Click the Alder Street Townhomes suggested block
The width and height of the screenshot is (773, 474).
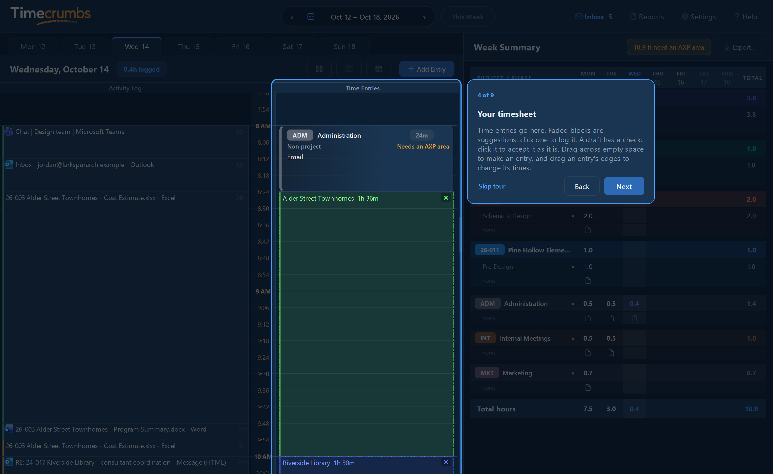[366, 324]
